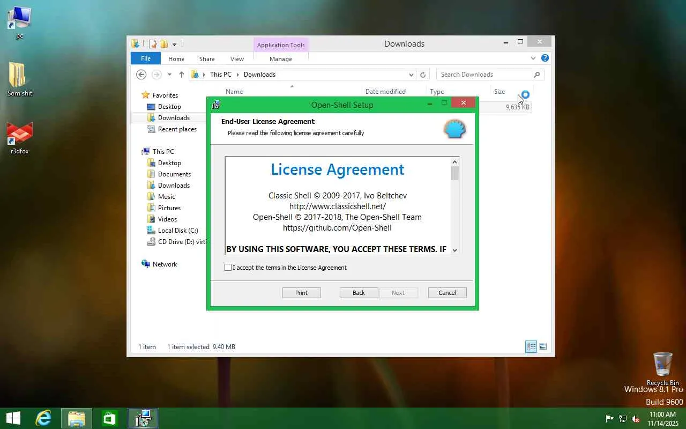The width and height of the screenshot is (686, 429).
Task: Click This PC in the address bar
Action: 221,75
